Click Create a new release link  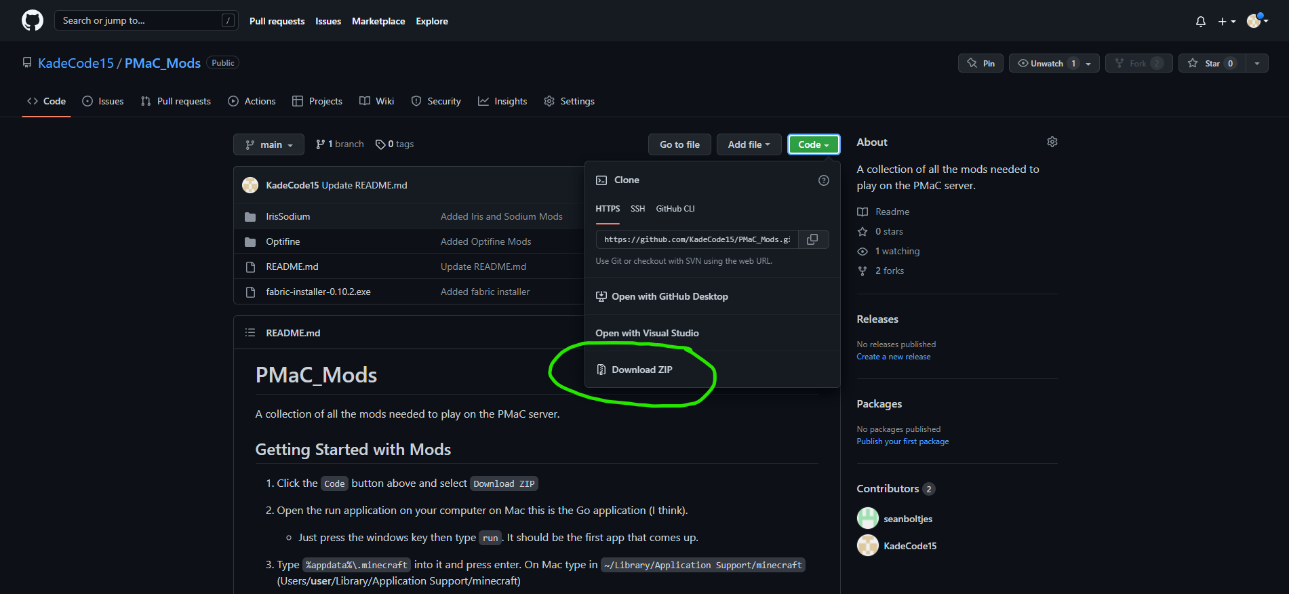pos(894,357)
